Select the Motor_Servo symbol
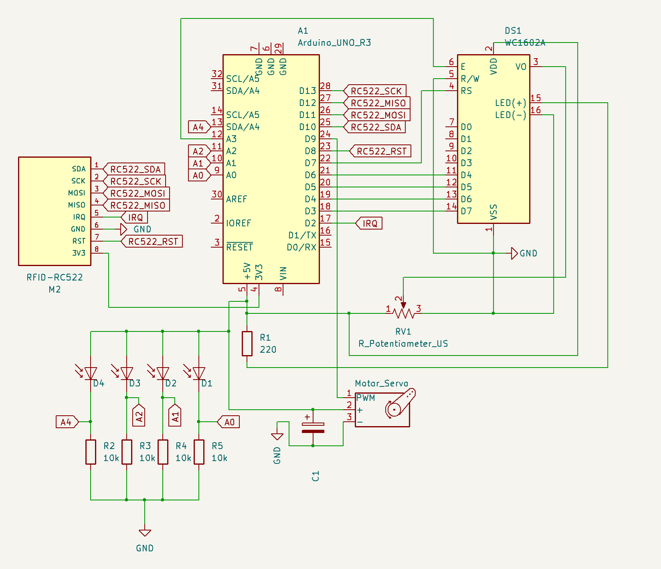This screenshot has width=661, height=569. [382, 410]
